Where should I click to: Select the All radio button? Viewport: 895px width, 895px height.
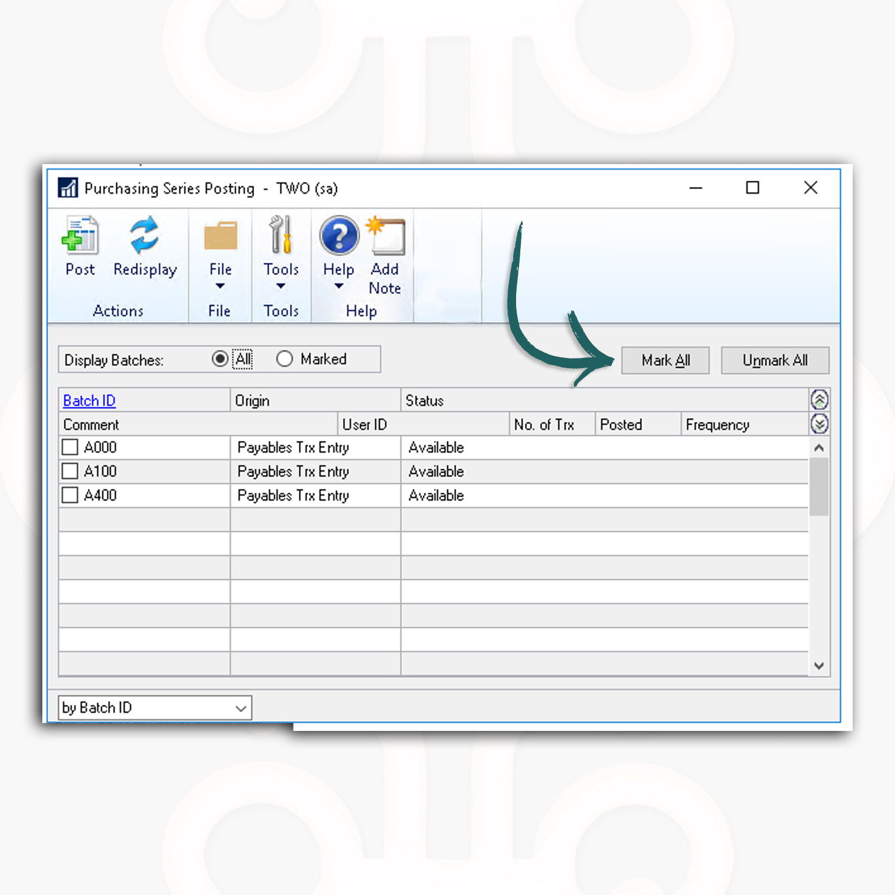(220, 359)
